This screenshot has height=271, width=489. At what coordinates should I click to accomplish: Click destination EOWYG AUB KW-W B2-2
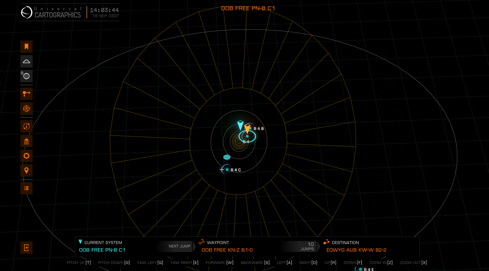tap(356, 250)
